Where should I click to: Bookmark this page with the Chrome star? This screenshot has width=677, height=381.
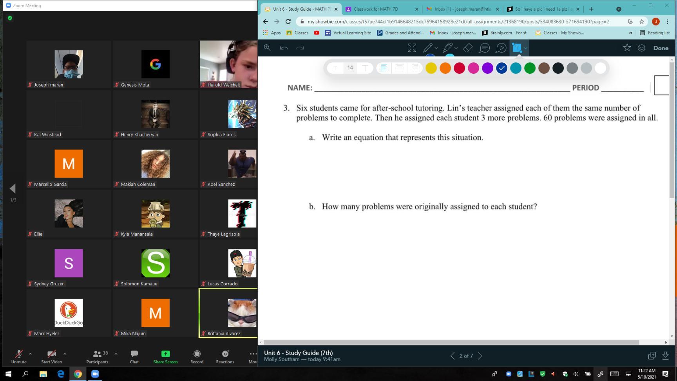click(642, 22)
